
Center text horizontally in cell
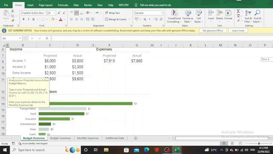coord(76,19)
